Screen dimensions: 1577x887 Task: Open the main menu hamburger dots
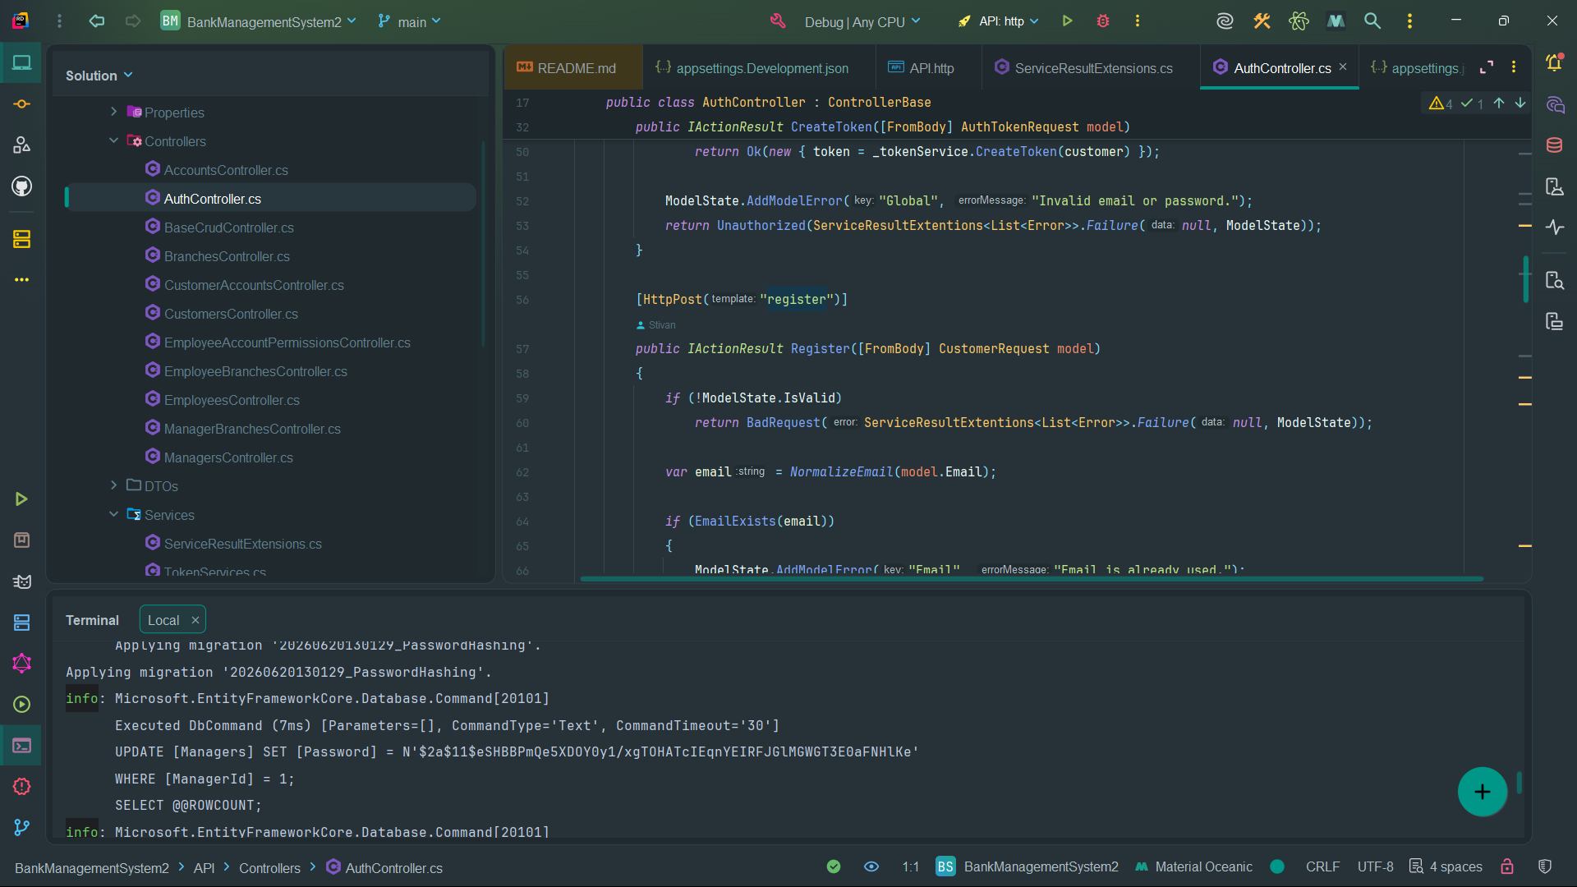pos(59,21)
